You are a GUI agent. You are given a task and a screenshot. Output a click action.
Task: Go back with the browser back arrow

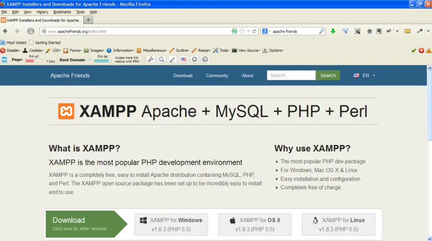tap(5, 31)
